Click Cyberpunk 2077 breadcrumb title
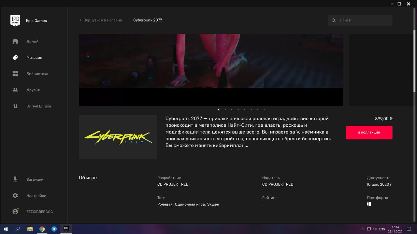This screenshot has height=234, width=417. click(148, 20)
